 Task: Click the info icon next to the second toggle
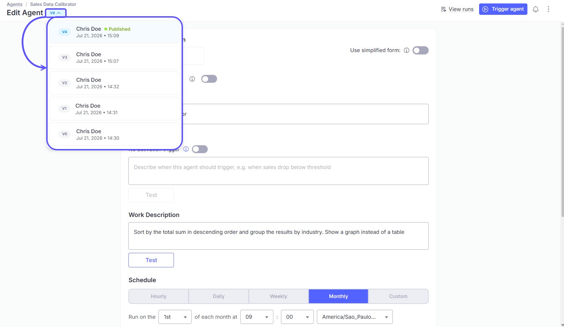pyautogui.click(x=192, y=79)
